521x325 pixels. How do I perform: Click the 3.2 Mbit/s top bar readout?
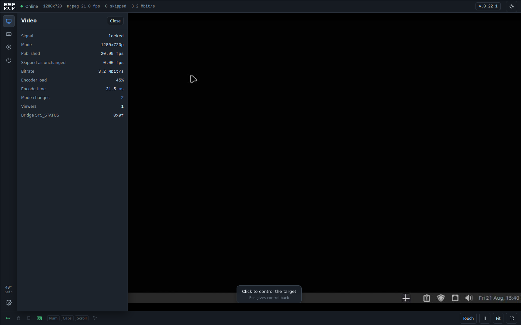coord(143,6)
